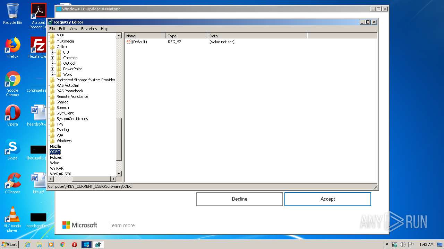Image resolution: width=444 pixels, height=249 pixels.
Task: Sort values by Type column header
Action: [187, 36]
